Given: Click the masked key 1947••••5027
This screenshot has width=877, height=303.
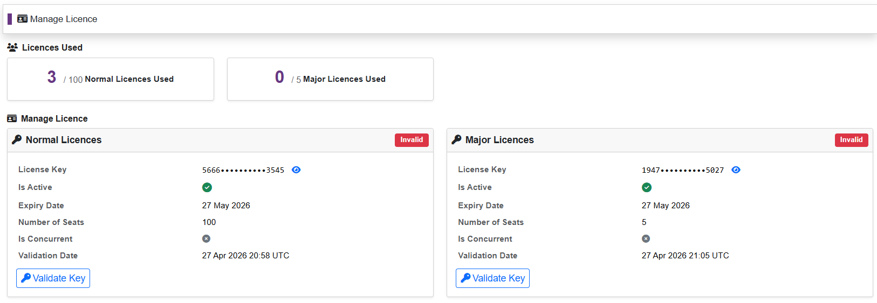Looking at the screenshot, I should [x=683, y=170].
